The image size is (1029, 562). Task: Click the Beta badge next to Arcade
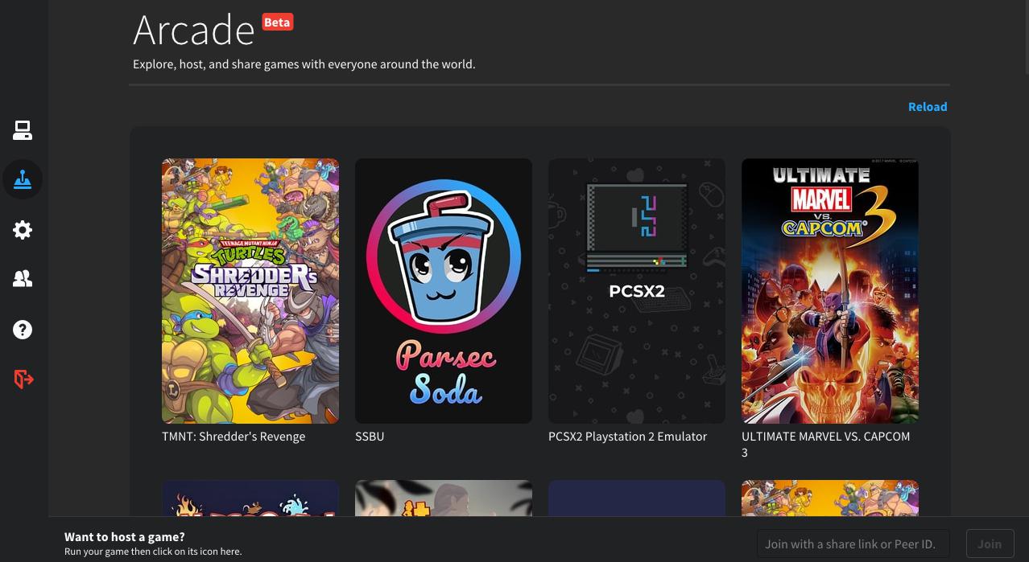[277, 23]
